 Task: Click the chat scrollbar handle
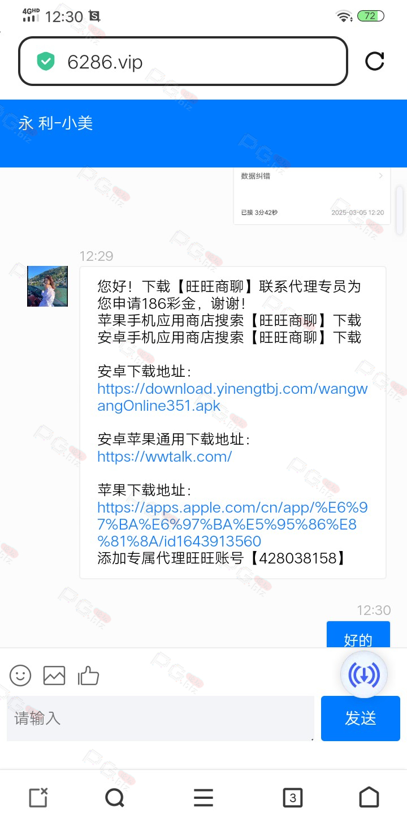tap(400, 209)
